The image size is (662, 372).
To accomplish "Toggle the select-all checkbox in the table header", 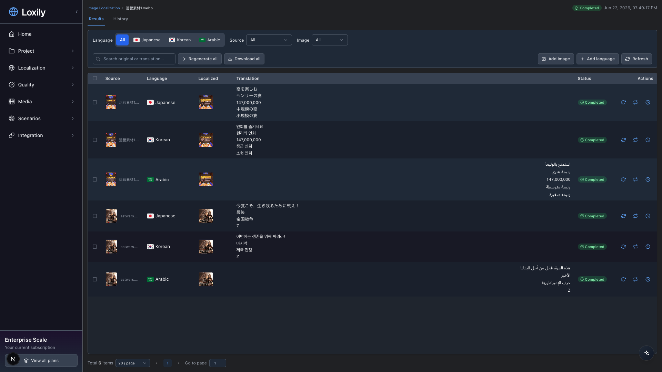I will (x=95, y=78).
